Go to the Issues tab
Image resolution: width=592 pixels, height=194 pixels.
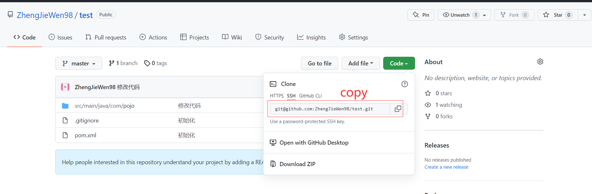(x=60, y=37)
